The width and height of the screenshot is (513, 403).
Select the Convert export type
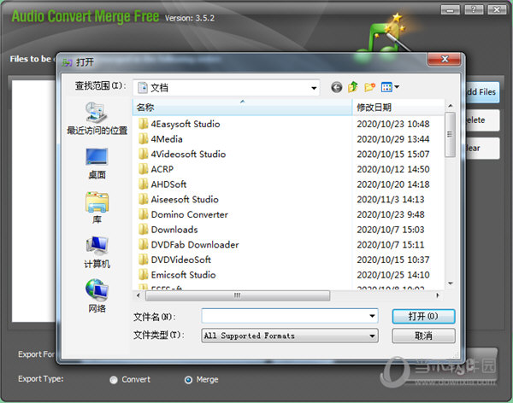click(114, 380)
